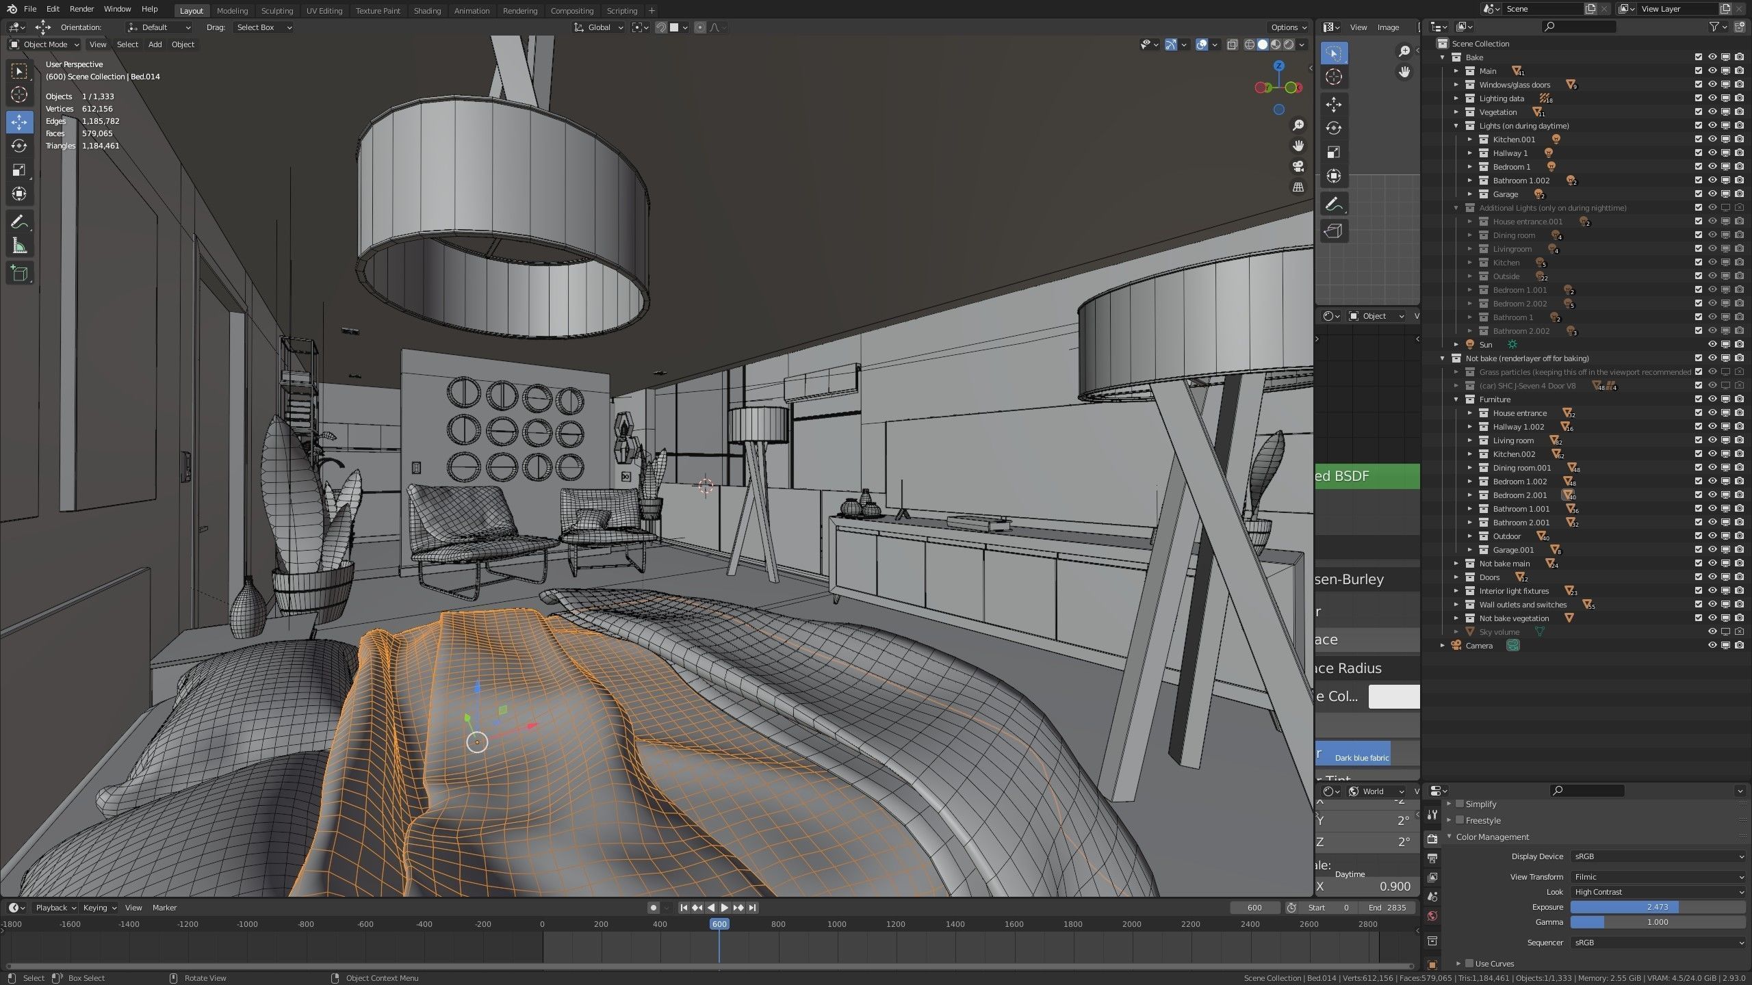The image size is (1752, 985).
Task: Click the current frame 600 field
Action: pos(1254,908)
